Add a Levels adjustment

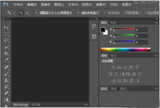pyautogui.click(x=119, y=67)
